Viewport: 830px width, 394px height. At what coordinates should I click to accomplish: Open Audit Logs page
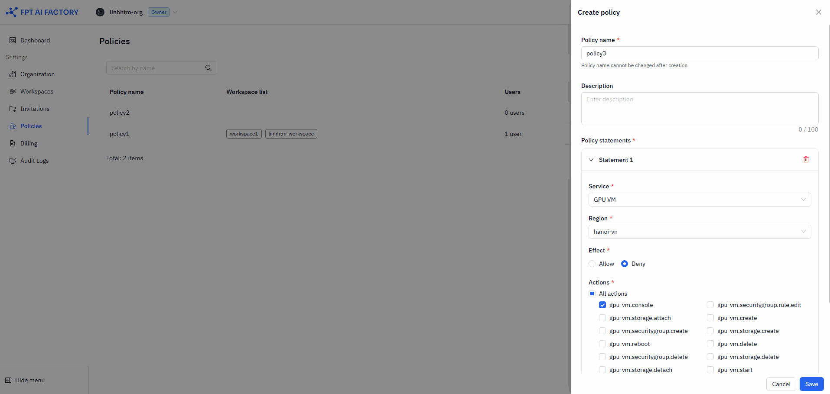(x=35, y=161)
